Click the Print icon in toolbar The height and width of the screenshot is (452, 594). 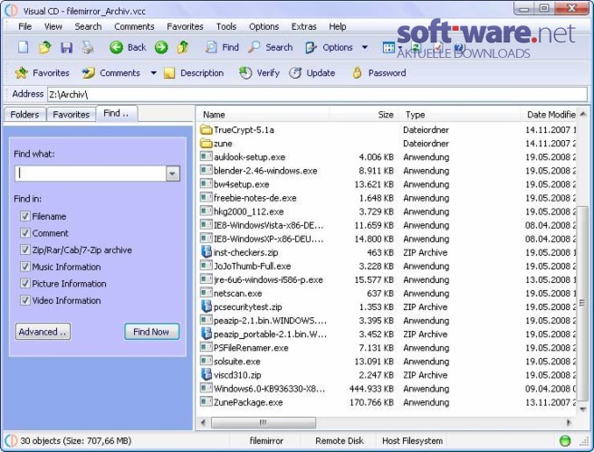pyautogui.click(x=88, y=47)
